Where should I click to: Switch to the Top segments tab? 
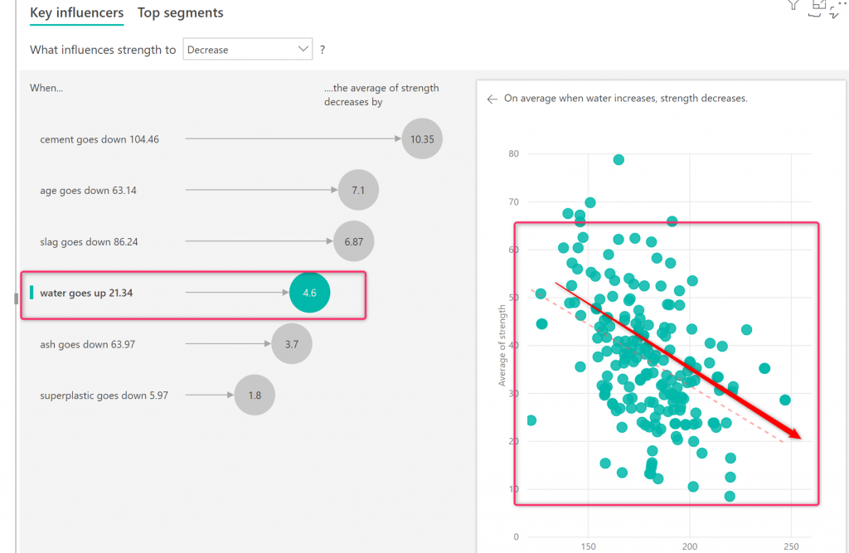click(180, 12)
